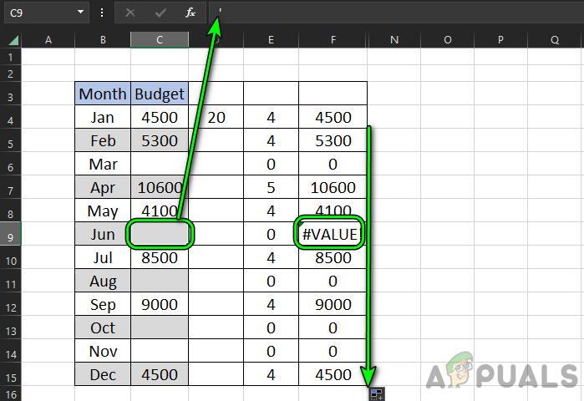Select column P header
Screen dimensions: 584x401
[x=500, y=40]
